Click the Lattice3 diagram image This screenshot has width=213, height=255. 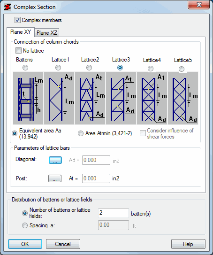(x=121, y=98)
